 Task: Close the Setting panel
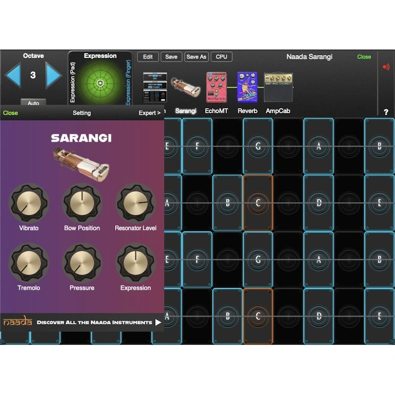click(11, 113)
